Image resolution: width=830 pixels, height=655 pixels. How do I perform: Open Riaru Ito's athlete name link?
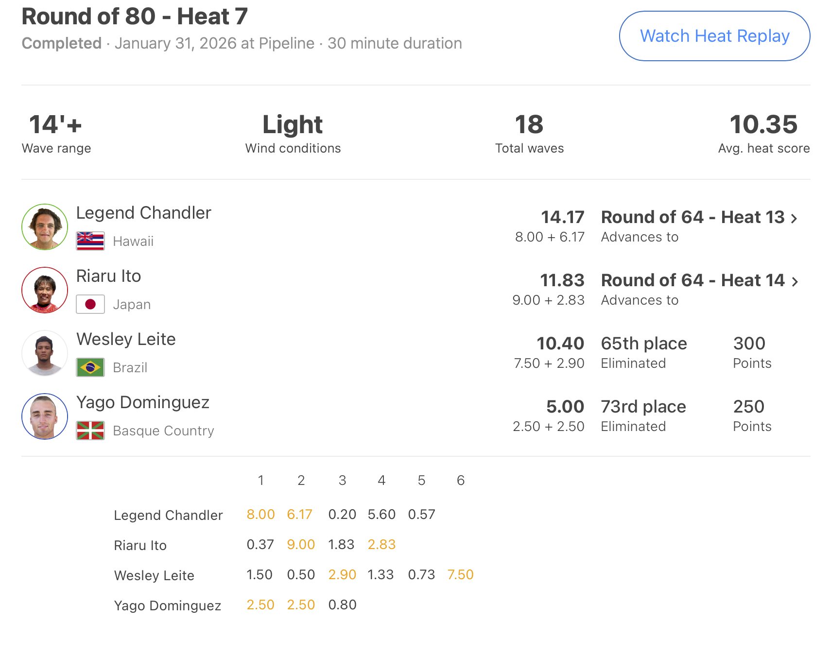click(x=108, y=276)
